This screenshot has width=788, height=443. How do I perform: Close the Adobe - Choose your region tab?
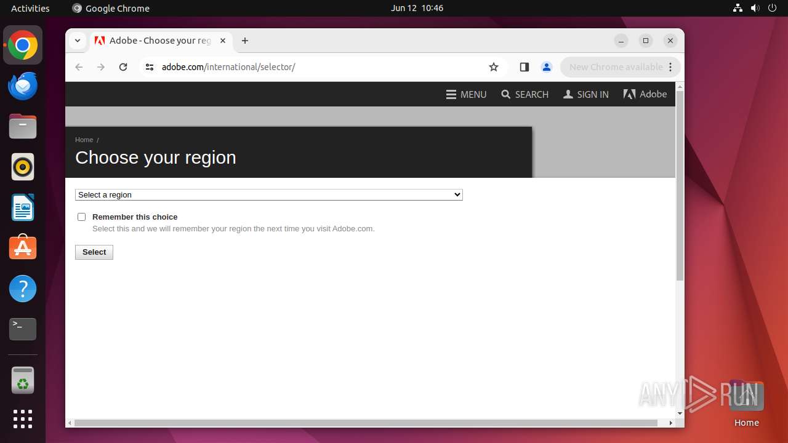point(223,41)
